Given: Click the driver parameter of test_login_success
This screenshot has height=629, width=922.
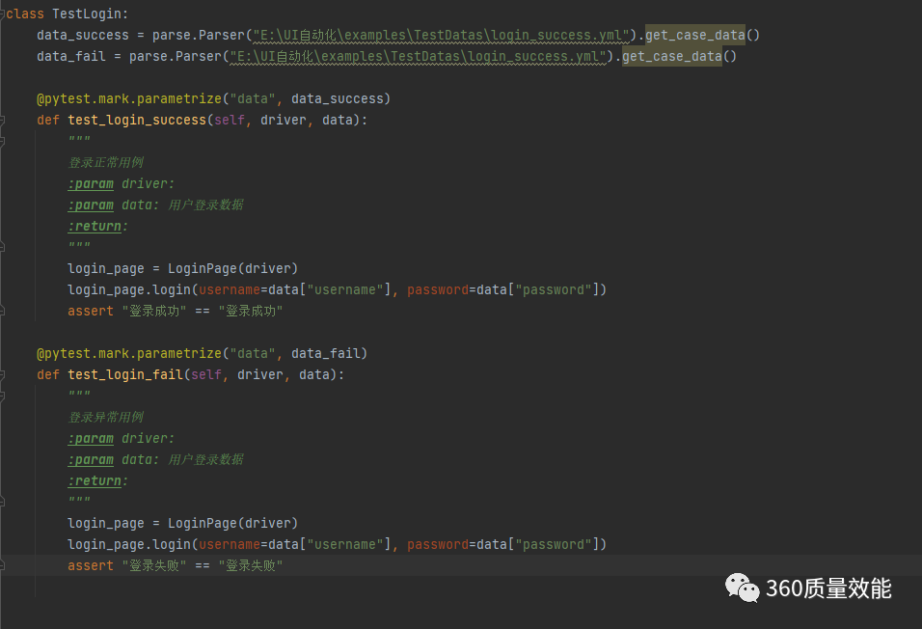Looking at the screenshot, I should pyautogui.click(x=284, y=120).
